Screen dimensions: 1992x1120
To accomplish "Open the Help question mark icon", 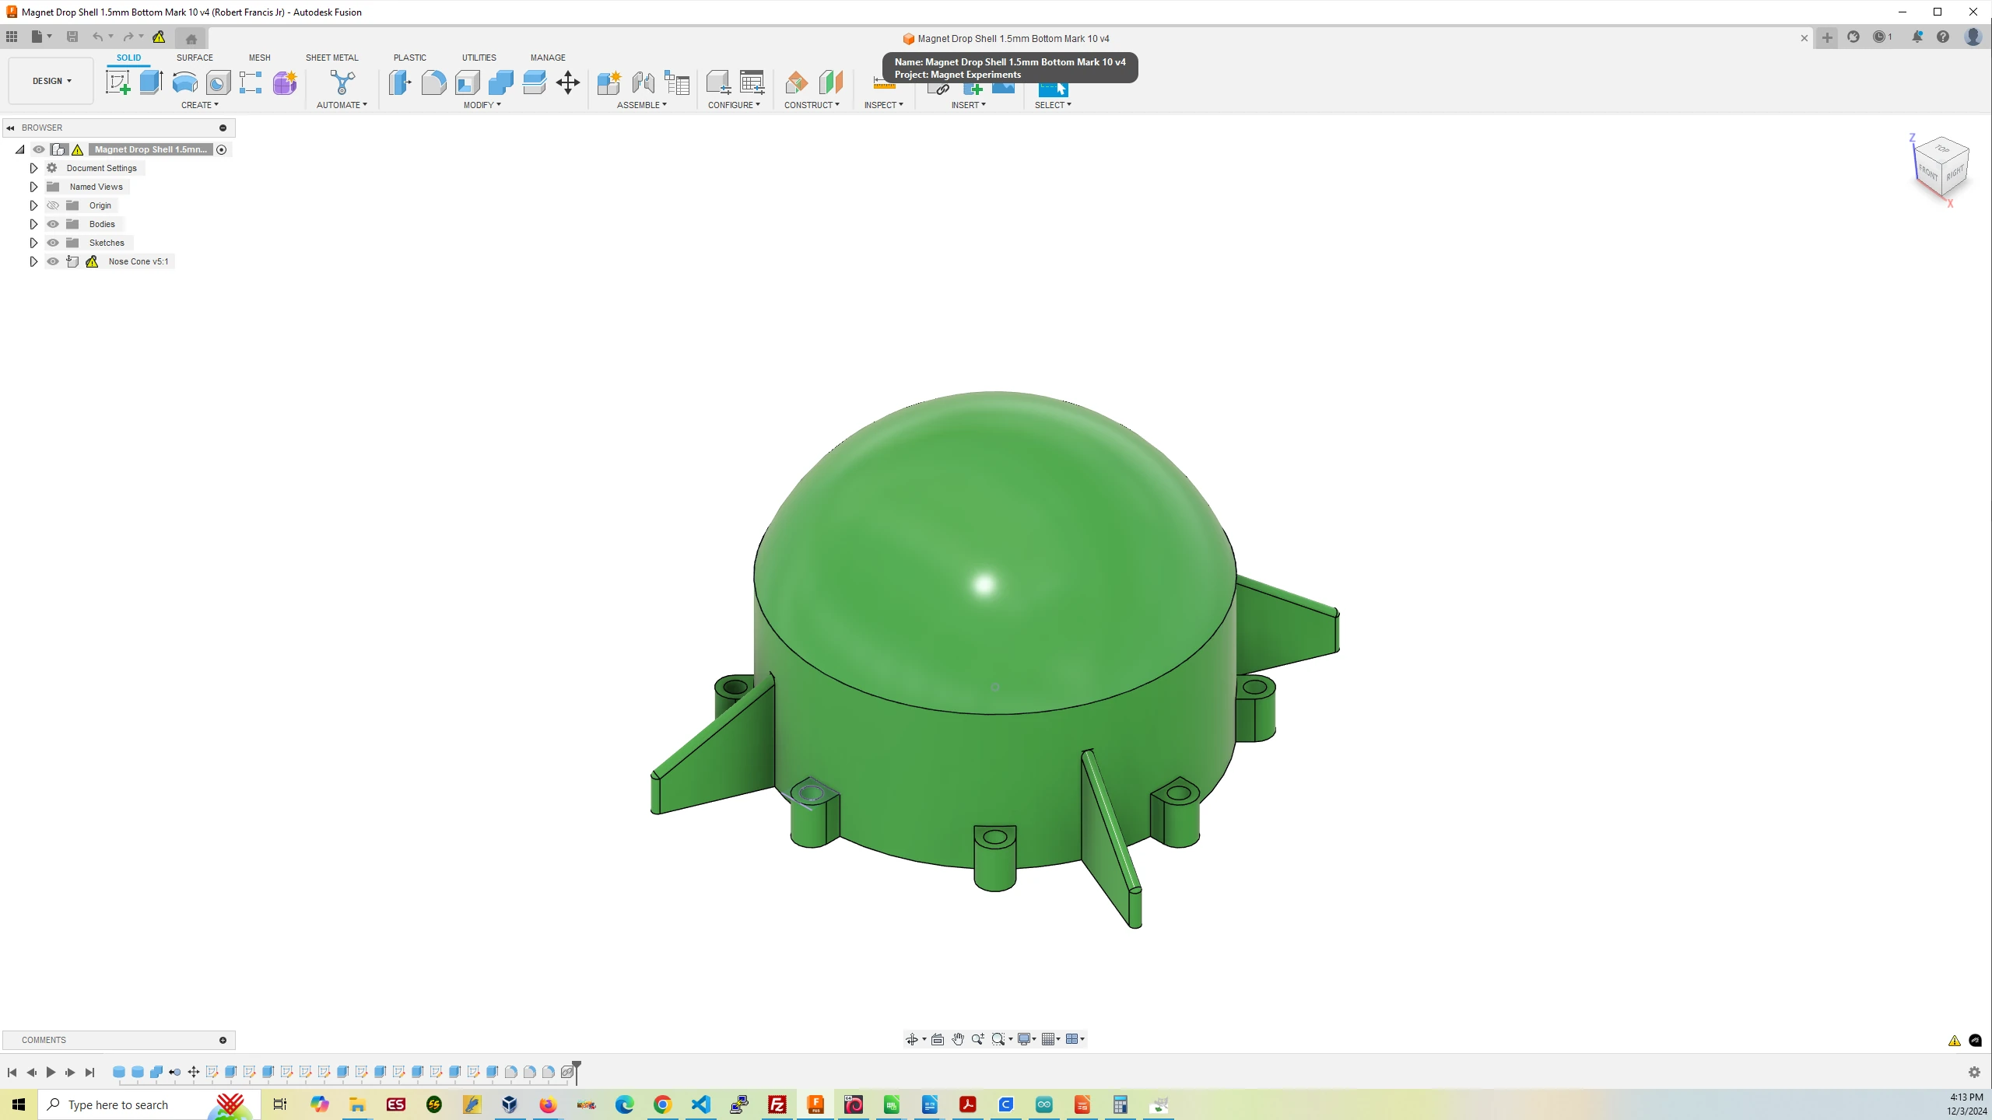I will pyautogui.click(x=1943, y=37).
